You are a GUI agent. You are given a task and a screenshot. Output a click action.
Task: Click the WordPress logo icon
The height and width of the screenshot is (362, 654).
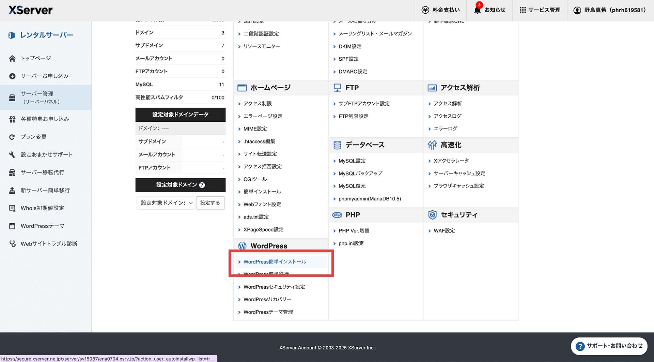pyautogui.click(x=242, y=246)
